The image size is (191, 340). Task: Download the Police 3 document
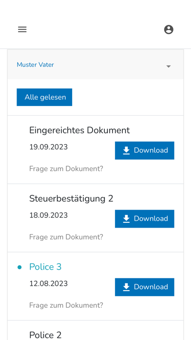tap(145, 287)
